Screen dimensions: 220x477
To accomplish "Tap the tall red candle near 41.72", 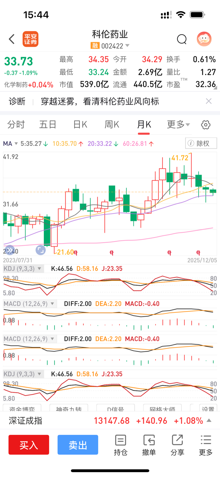I will 191,170.
